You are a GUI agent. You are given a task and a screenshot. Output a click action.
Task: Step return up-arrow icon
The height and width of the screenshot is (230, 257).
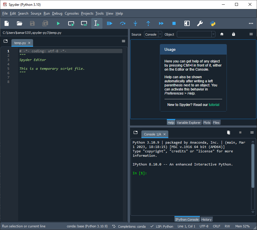click(x=148, y=23)
